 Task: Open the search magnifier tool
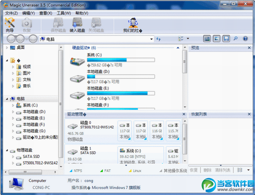coord(235,38)
